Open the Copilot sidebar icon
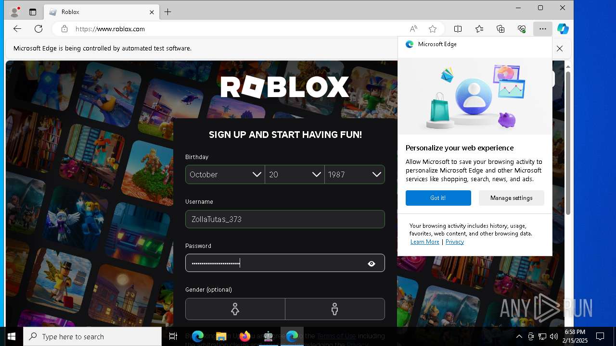The width and height of the screenshot is (616, 346). 563,29
